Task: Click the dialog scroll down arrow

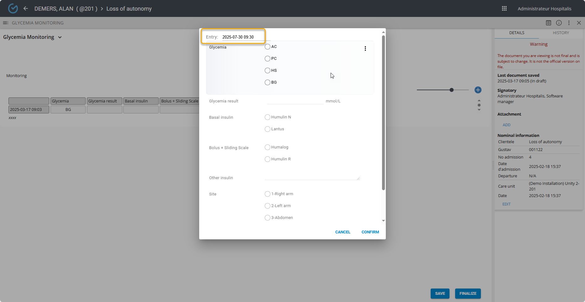Action: pyautogui.click(x=383, y=221)
